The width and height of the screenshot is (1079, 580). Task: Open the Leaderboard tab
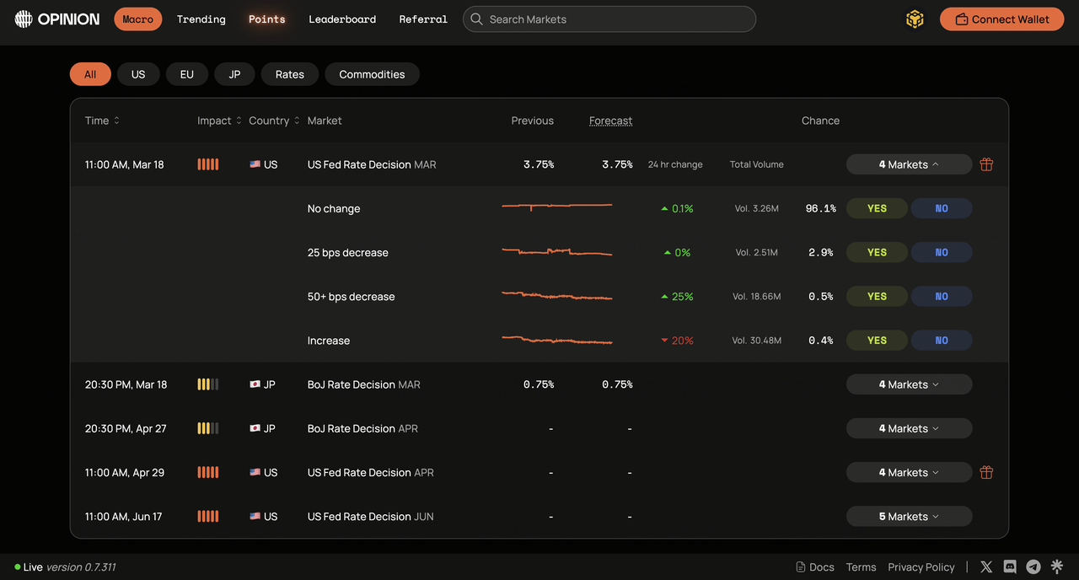click(342, 19)
